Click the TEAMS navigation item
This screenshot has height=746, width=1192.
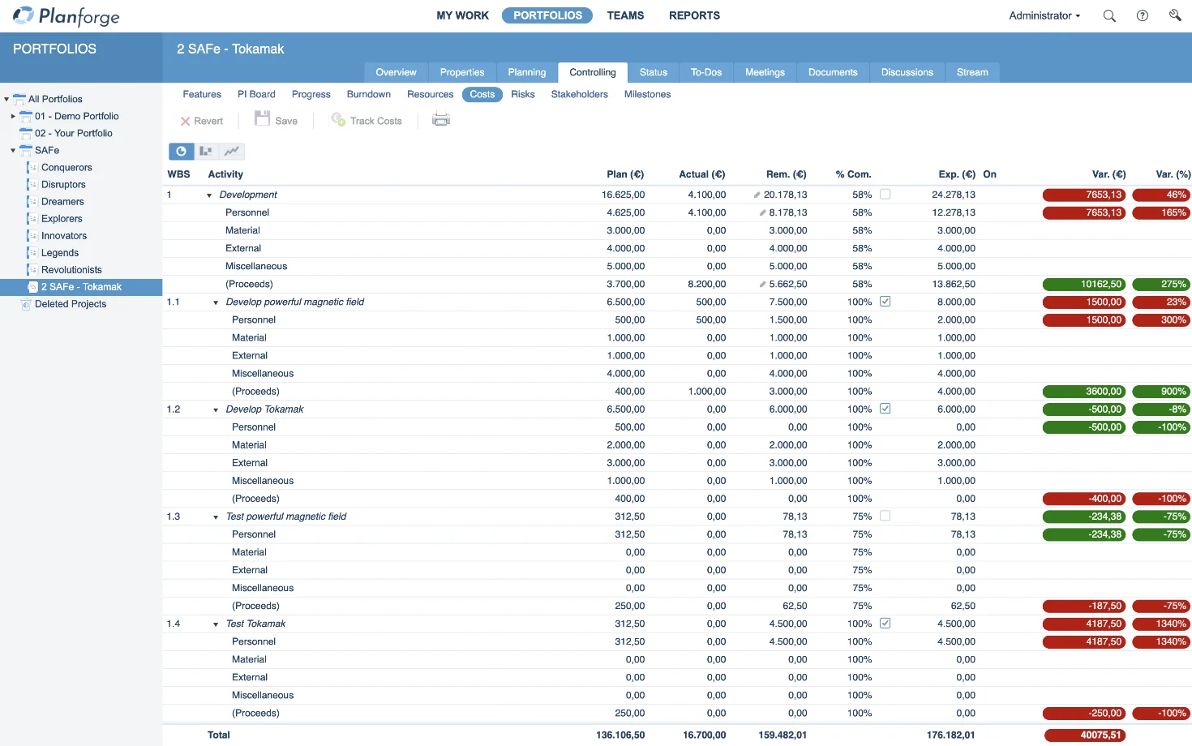(x=625, y=15)
